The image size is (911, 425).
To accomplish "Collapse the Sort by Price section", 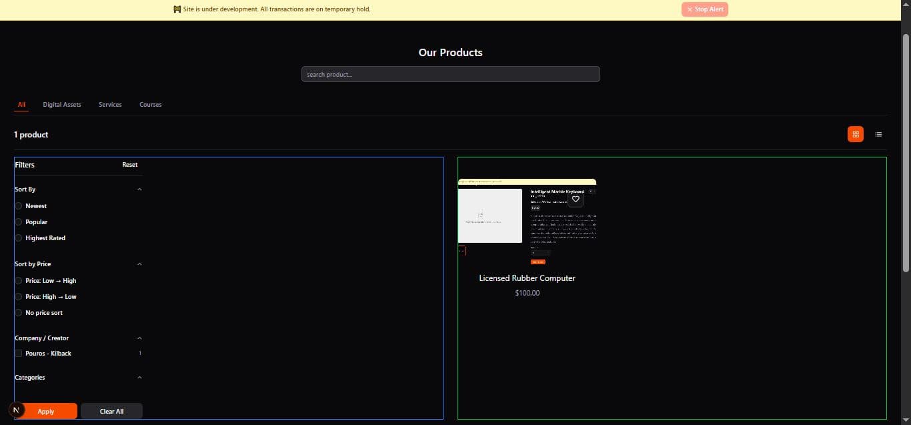I will (x=139, y=264).
